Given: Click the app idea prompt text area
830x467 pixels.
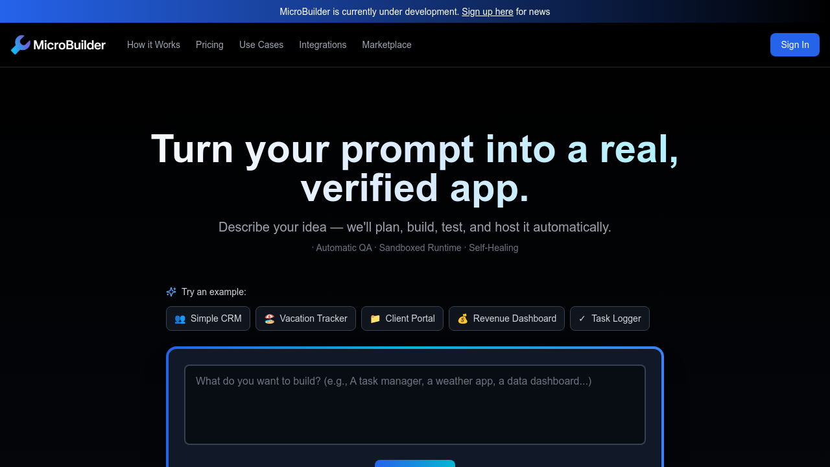Looking at the screenshot, I should pos(415,404).
